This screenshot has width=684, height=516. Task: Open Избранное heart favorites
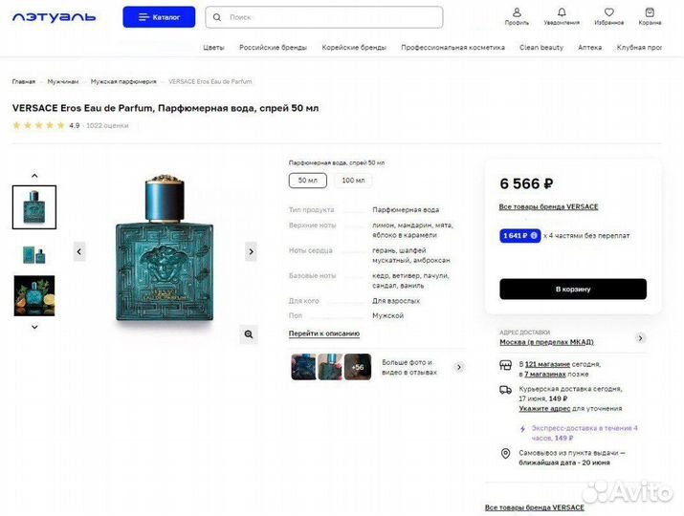point(609,16)
